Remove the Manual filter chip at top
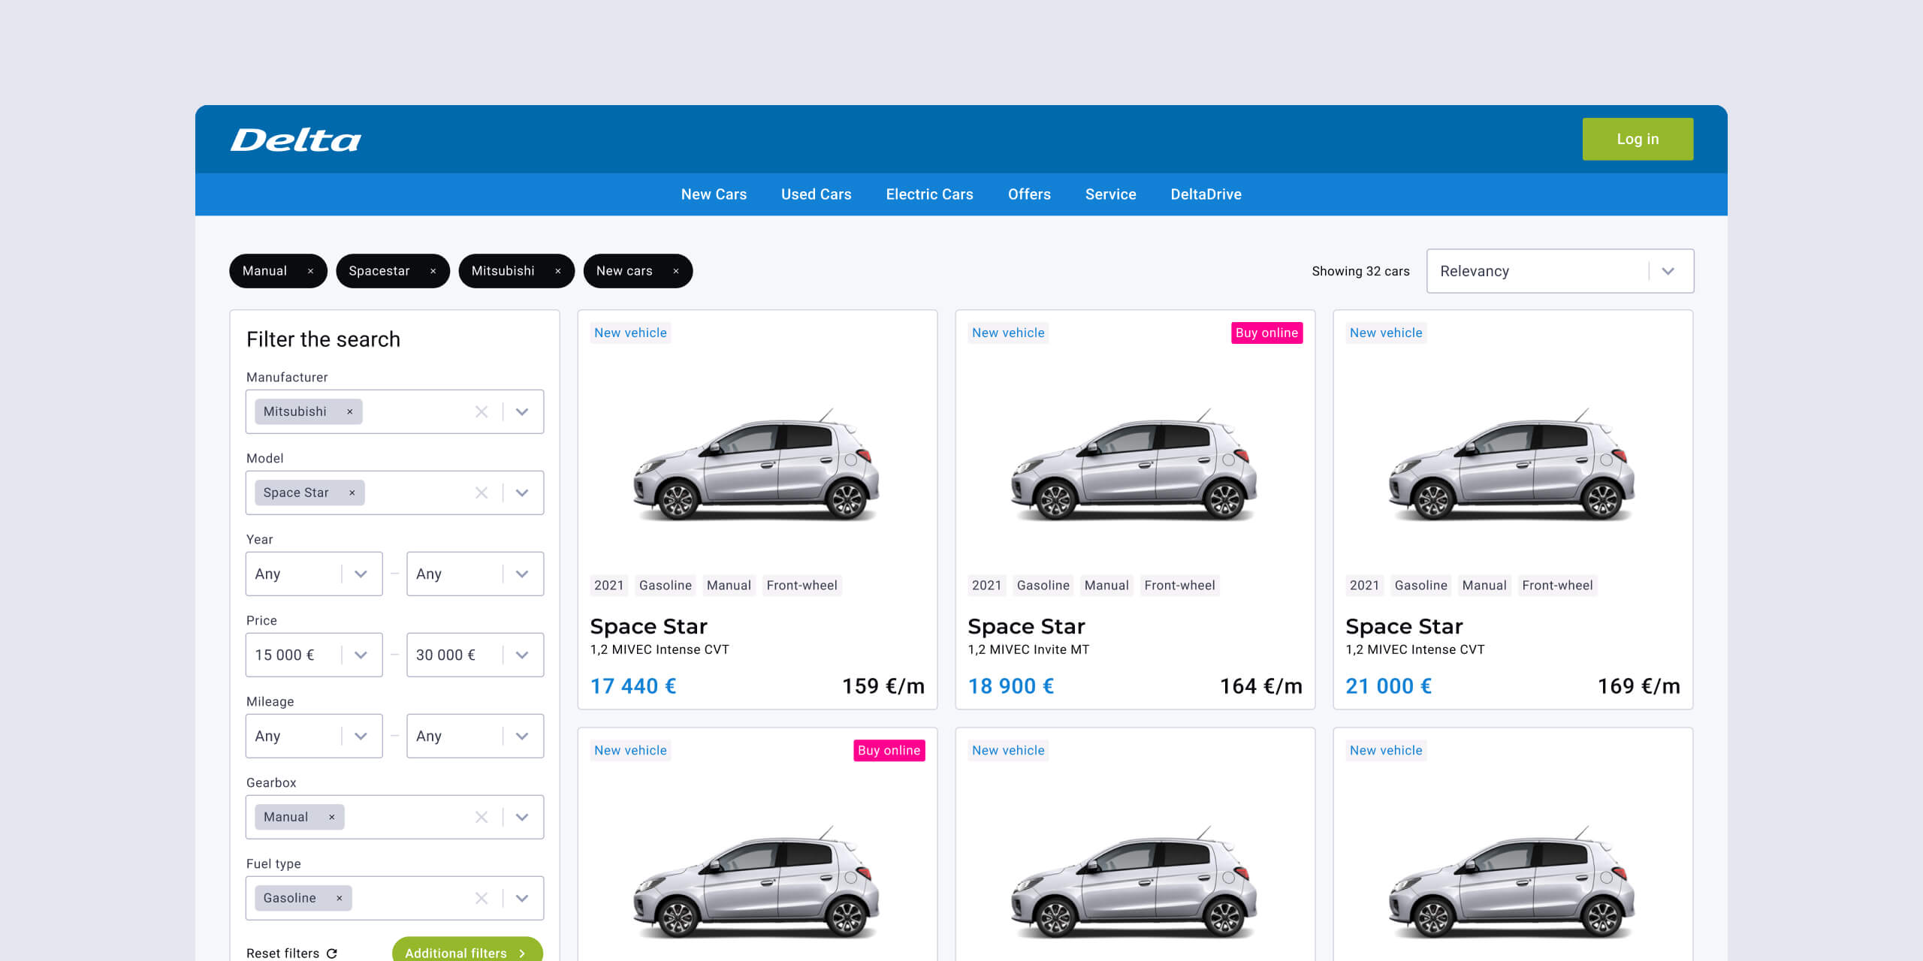The width and height of the screenshot is (1923, 961). tap(310, 271)
